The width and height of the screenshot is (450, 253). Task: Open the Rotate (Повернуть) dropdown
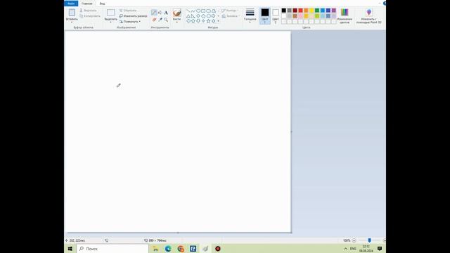[129, 22]
